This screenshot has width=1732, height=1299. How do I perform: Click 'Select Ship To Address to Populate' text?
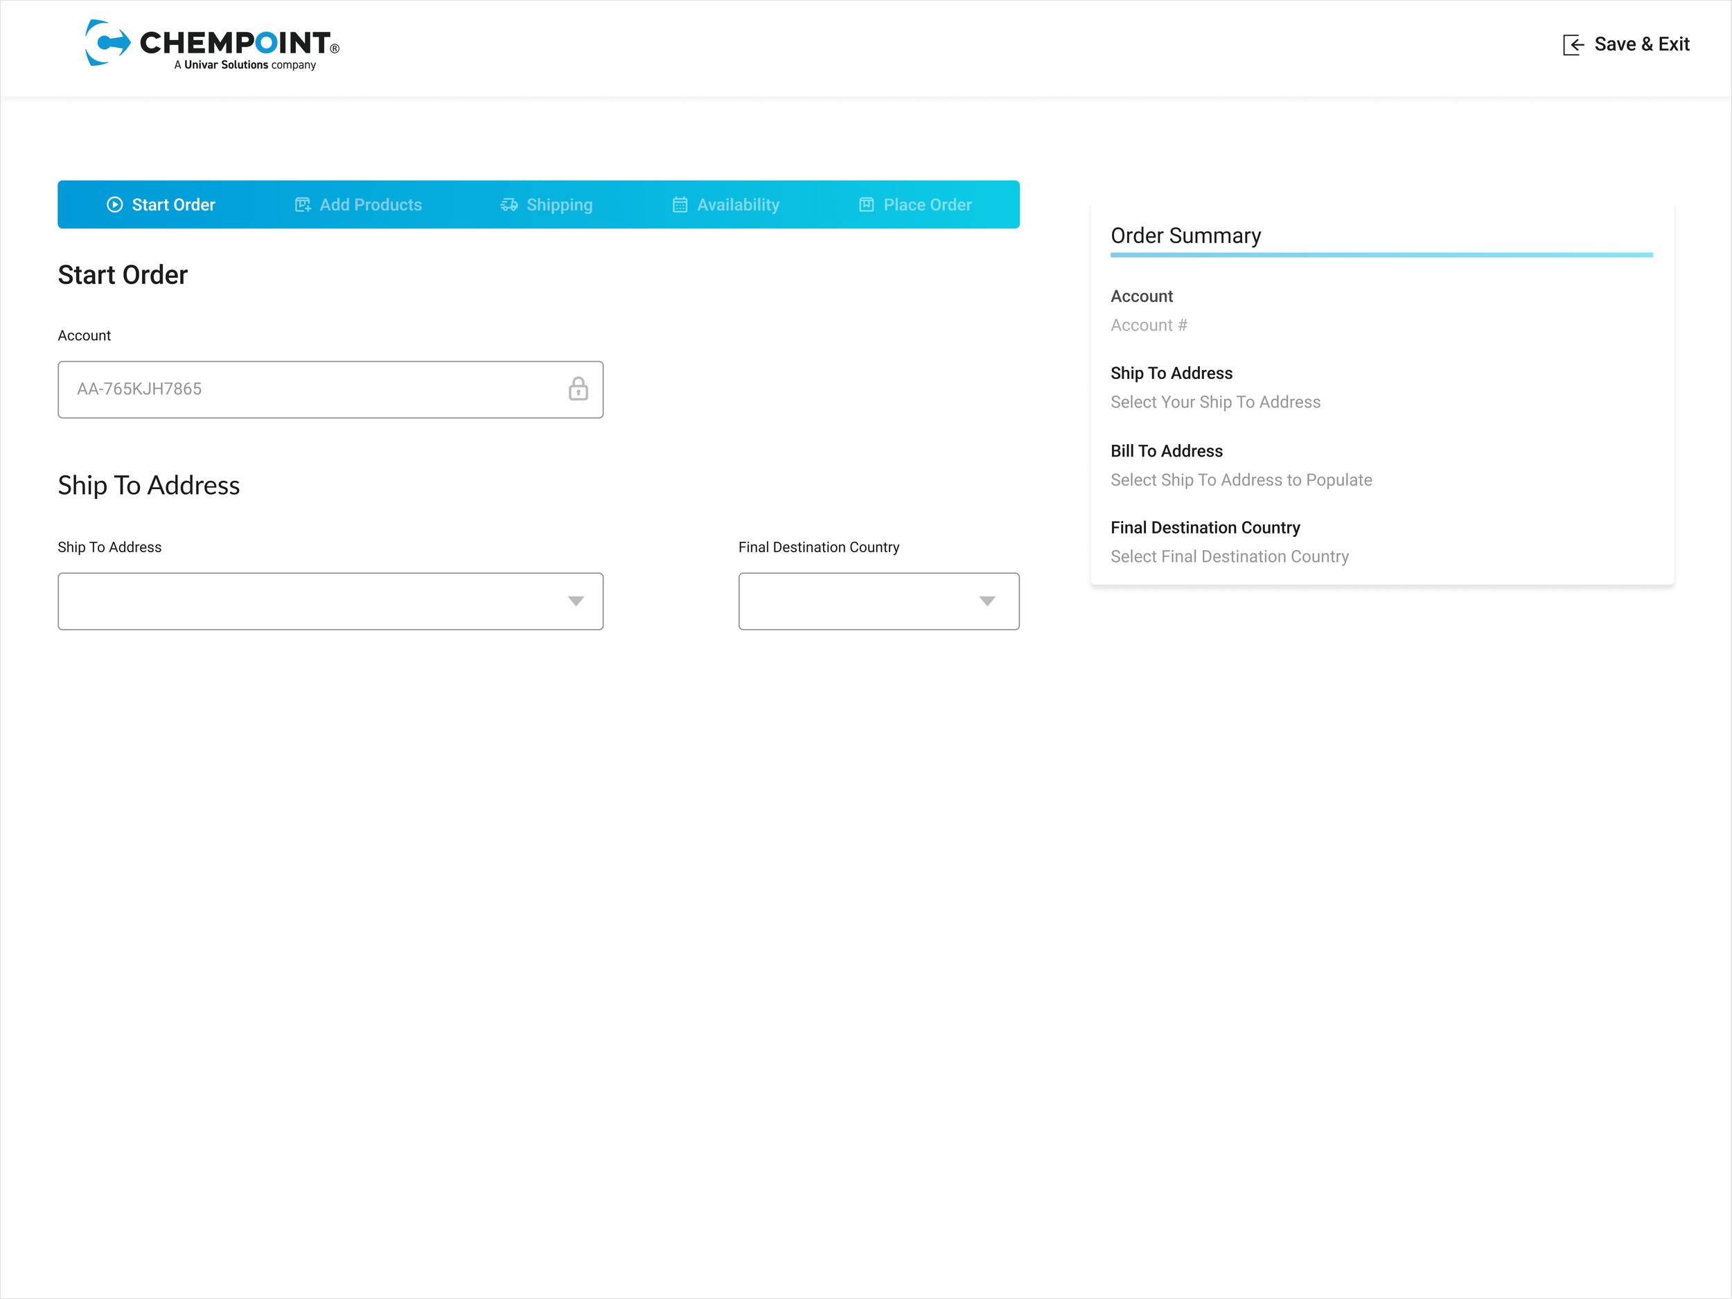click(1241, 480)
